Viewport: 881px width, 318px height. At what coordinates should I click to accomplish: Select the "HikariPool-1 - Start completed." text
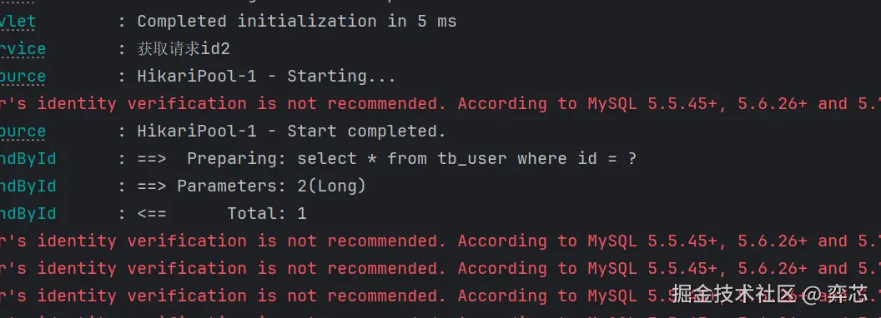point(292,132)
